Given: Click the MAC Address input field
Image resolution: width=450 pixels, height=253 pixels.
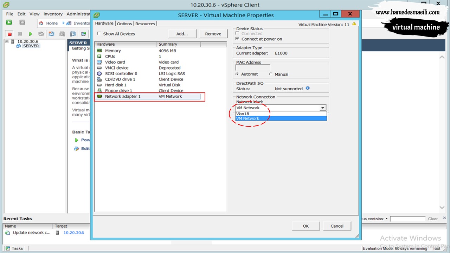Looking at the screenshot, I should [x=253, y=67].
